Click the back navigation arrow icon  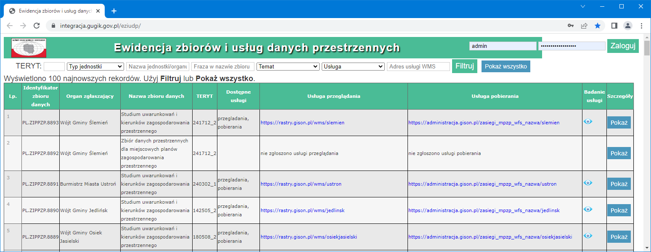[x=10, y=25]
